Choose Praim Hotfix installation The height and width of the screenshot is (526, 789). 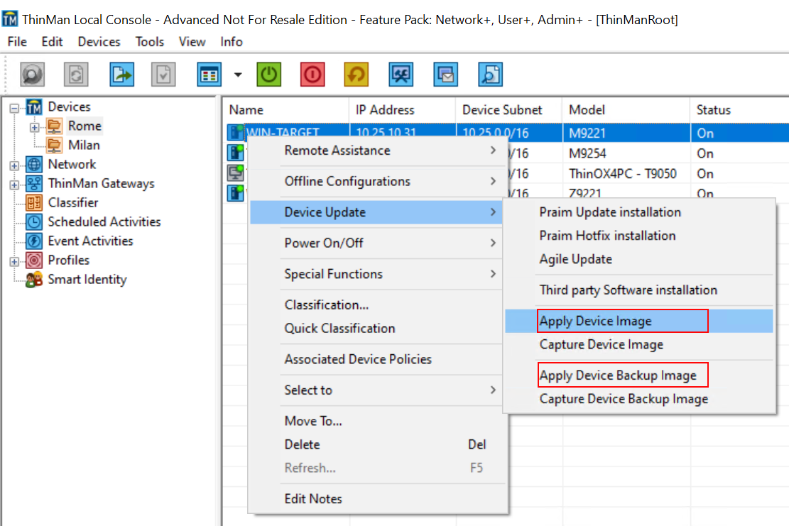coord(639,236)
